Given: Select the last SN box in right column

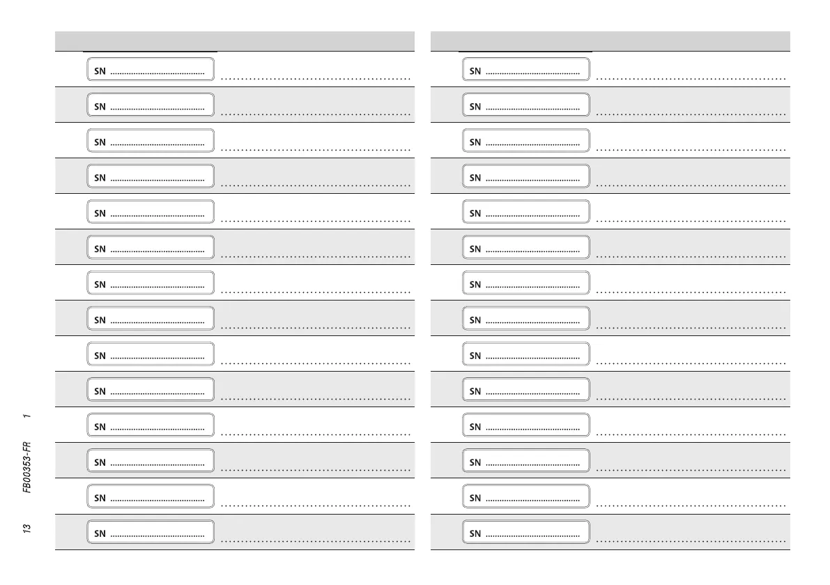Looking at the screenshot, I should pyautogui.click(x=525, y=532).
